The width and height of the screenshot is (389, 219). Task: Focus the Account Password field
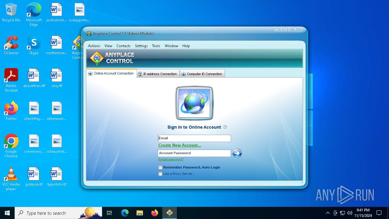coord(194,153)
